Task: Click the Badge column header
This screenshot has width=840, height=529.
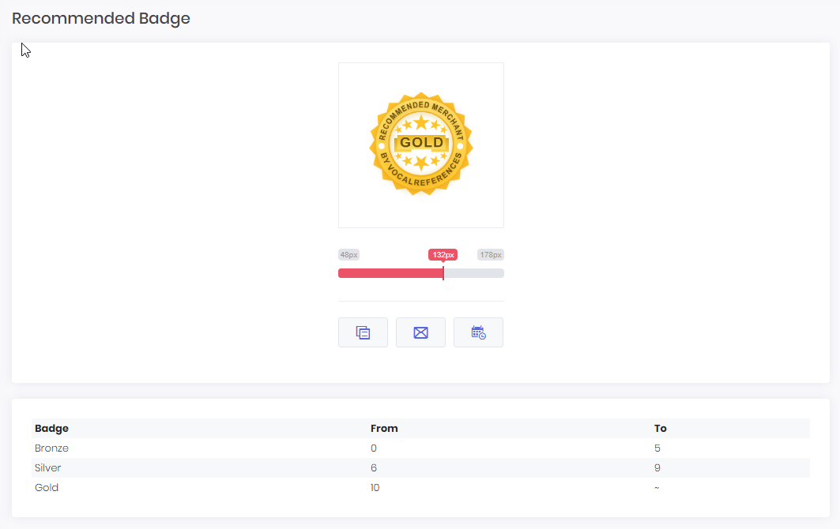Action: point(51,429)
